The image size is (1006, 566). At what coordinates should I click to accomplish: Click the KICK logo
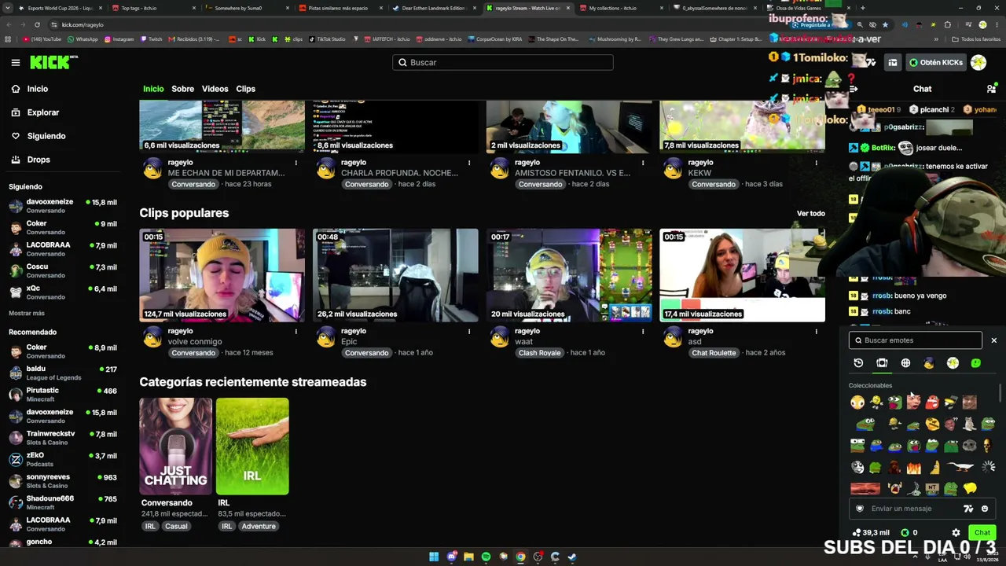coord(54,62)
